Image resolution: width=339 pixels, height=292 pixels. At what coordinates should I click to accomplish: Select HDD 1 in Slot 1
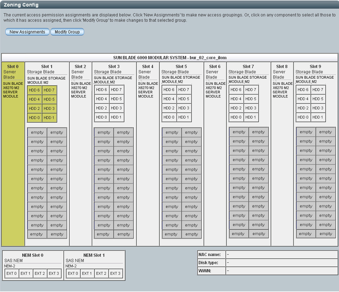tap(49, 118)
